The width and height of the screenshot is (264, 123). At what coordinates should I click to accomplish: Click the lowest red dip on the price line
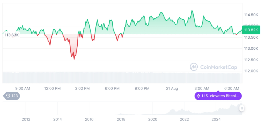tap(74, 59)
